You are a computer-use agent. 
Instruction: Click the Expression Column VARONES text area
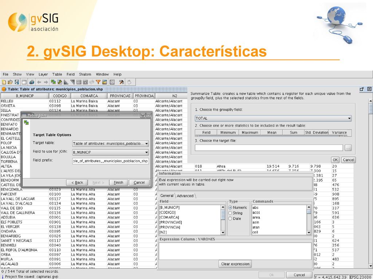coord(235,251)
